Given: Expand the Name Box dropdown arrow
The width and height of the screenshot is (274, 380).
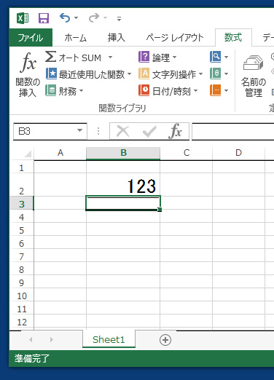Looking at the screenshot, I should coord(79,130).
